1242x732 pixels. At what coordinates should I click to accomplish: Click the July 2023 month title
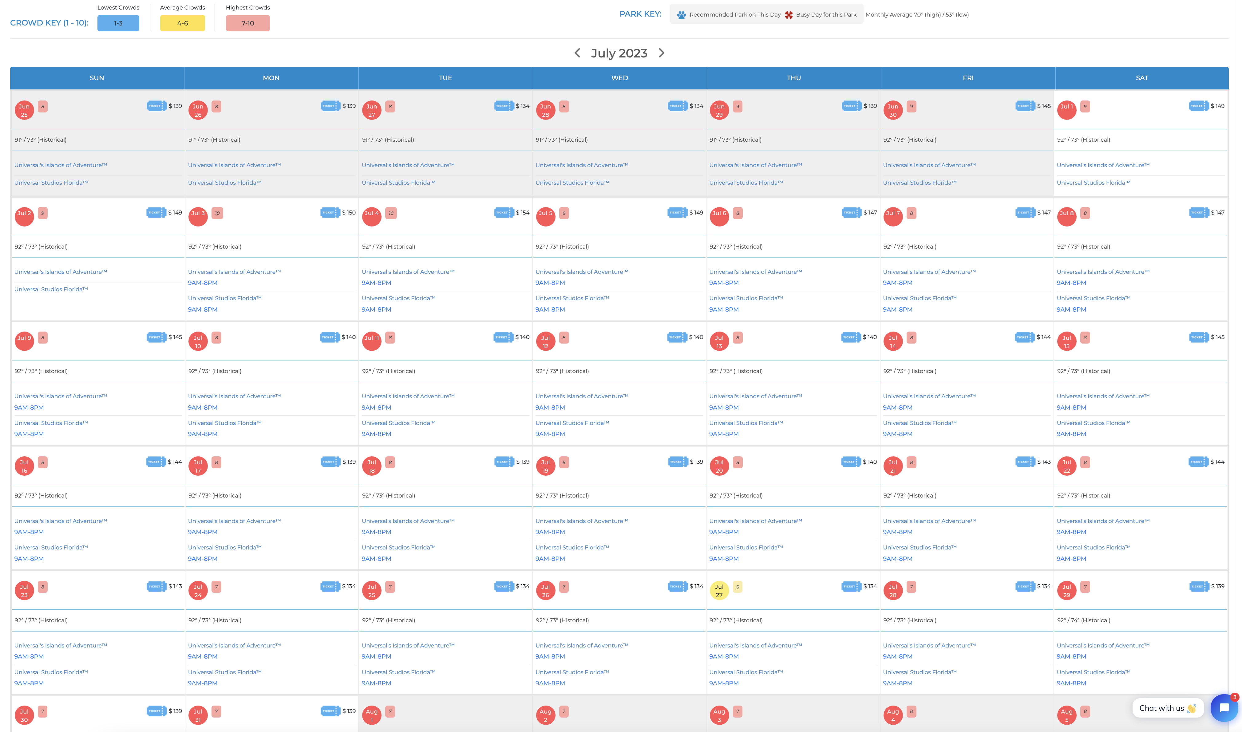(x=619, y=53)
